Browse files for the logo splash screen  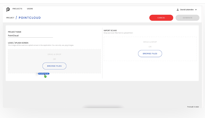click(54, 66)
